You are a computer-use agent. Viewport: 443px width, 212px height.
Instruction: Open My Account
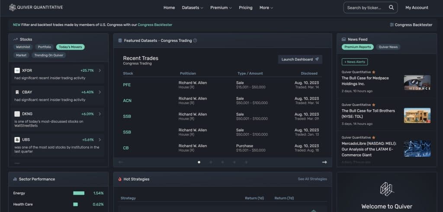pyautogui.click(x=417, y=8)
